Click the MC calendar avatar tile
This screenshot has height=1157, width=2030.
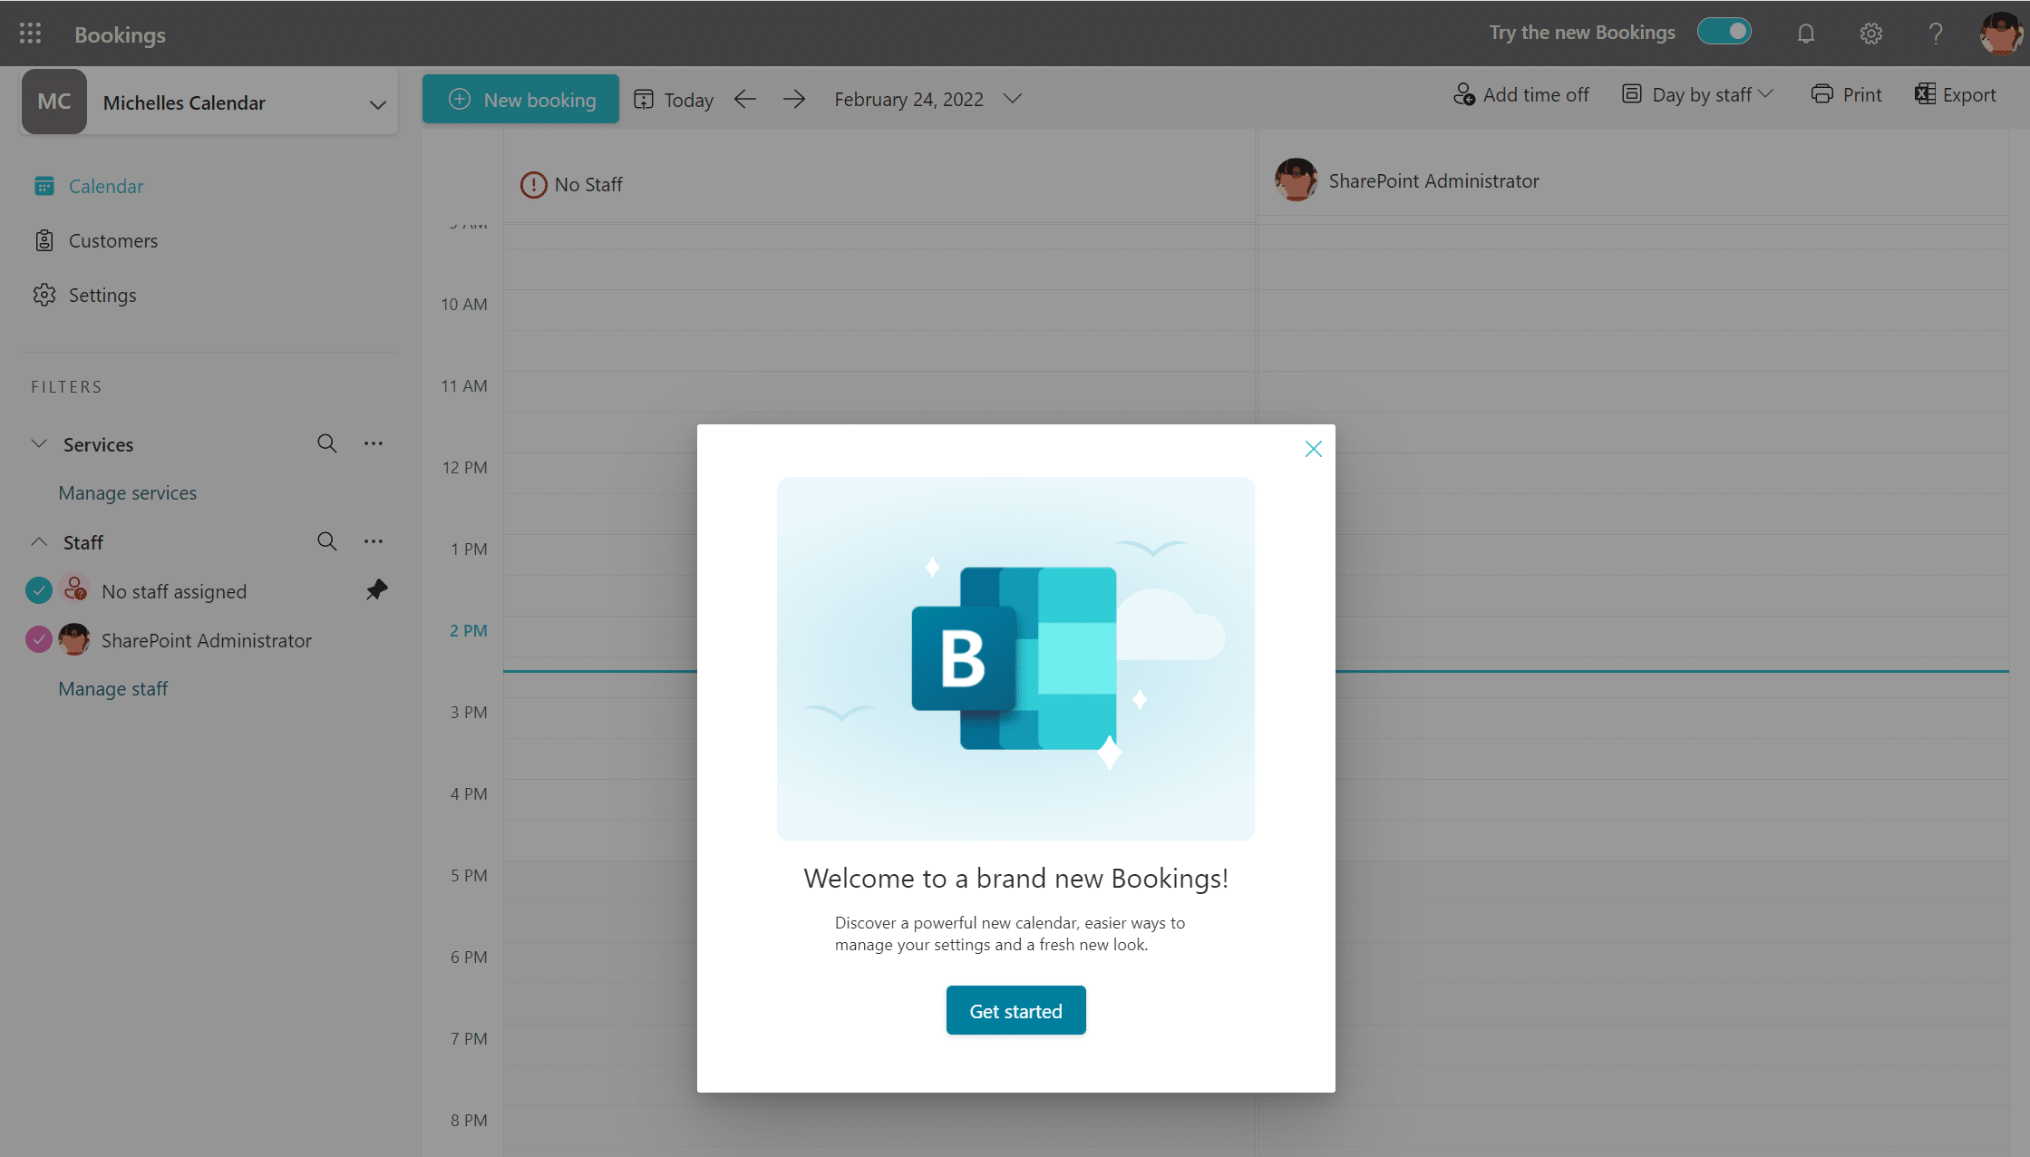[54, 102]
